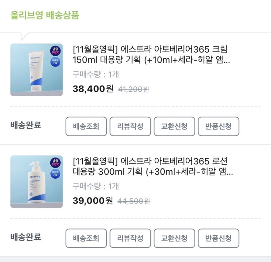
Task: Open the 에스트라 아토베리어365 크림 150ml title
Action: [x=151, y=54]
